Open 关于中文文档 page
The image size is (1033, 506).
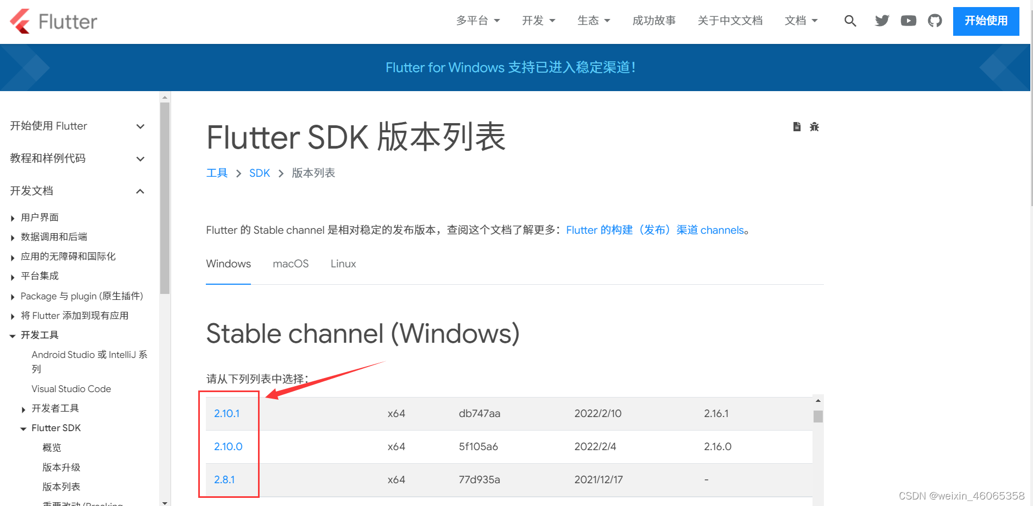(730, 21)
